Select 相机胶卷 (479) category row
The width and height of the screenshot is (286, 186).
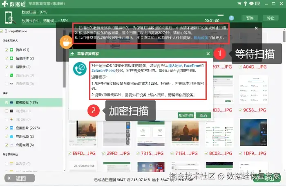[x=31, y=102]
